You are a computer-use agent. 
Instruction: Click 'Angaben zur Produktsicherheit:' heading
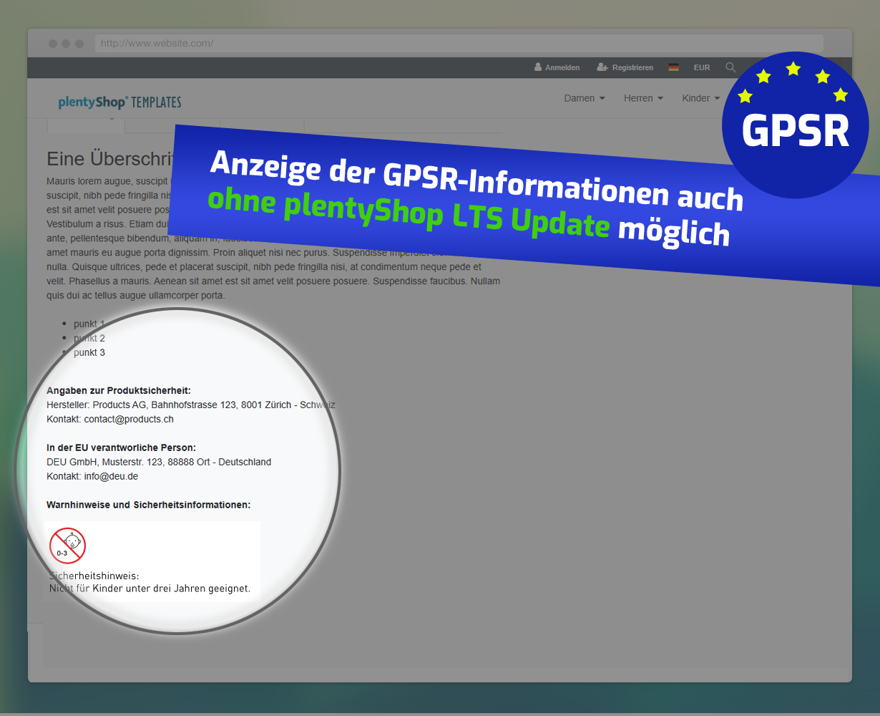point(119,390)
